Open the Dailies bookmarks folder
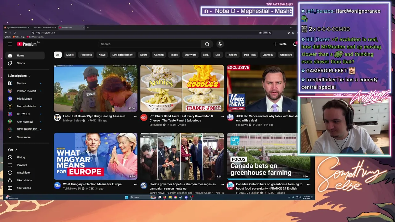 (8, 37)
